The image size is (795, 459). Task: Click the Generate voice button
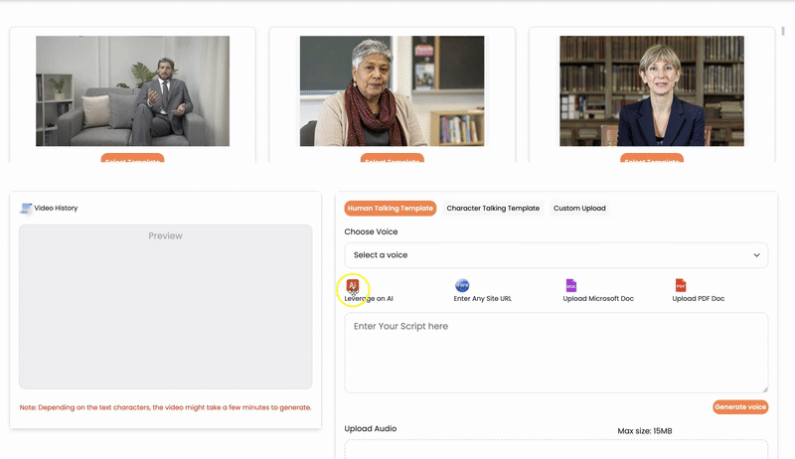(x=740, y=406)
